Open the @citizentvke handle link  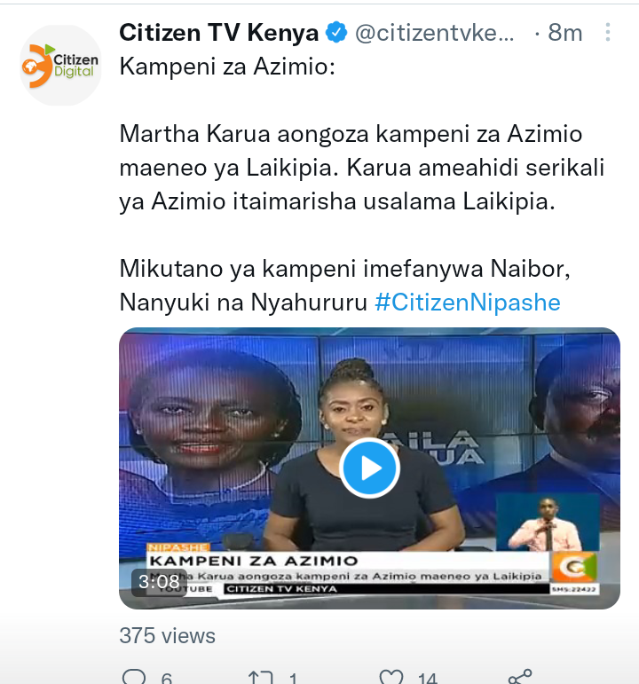tap(434, 33)
